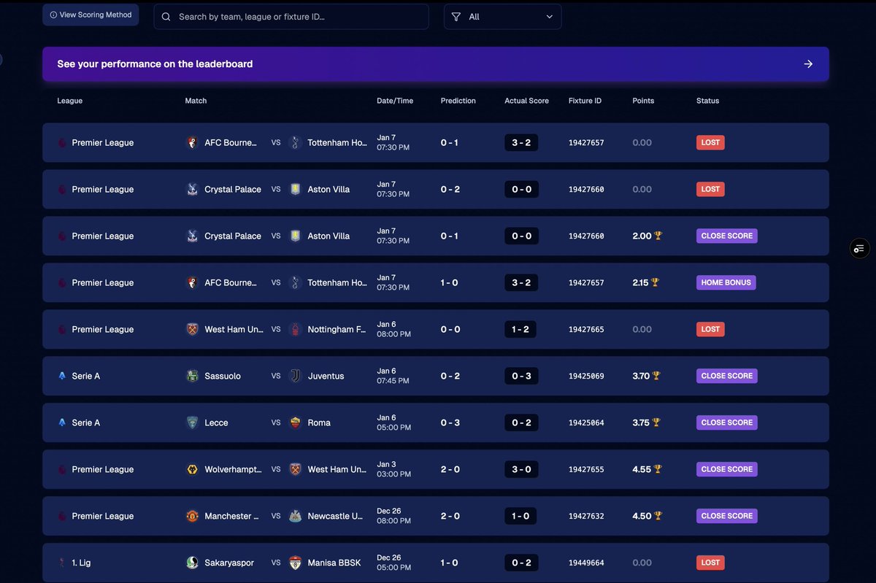The image size is (876, 583).
Task: Click Sakaryaspor crest icon
Action: [x=193, y=563]
